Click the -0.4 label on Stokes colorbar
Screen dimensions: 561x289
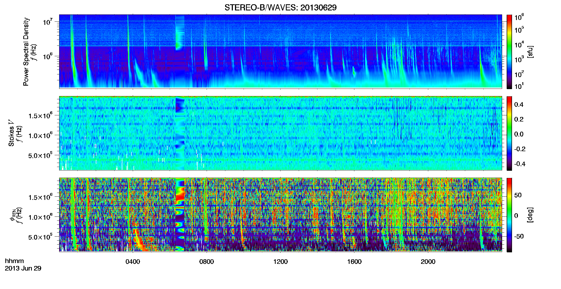520,164
